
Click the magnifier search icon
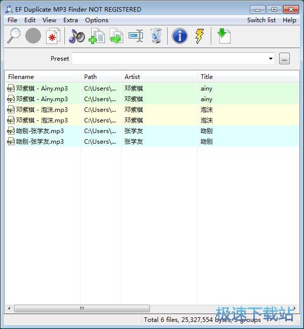coord(14,36)
